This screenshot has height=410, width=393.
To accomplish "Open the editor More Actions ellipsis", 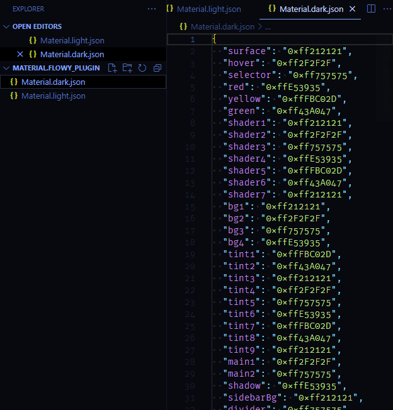I will point(386,9).
